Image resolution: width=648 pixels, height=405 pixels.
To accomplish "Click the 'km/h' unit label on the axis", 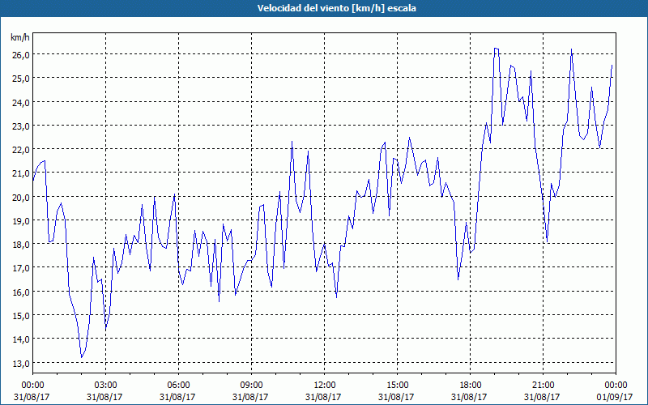I will (x=20, y=37).
